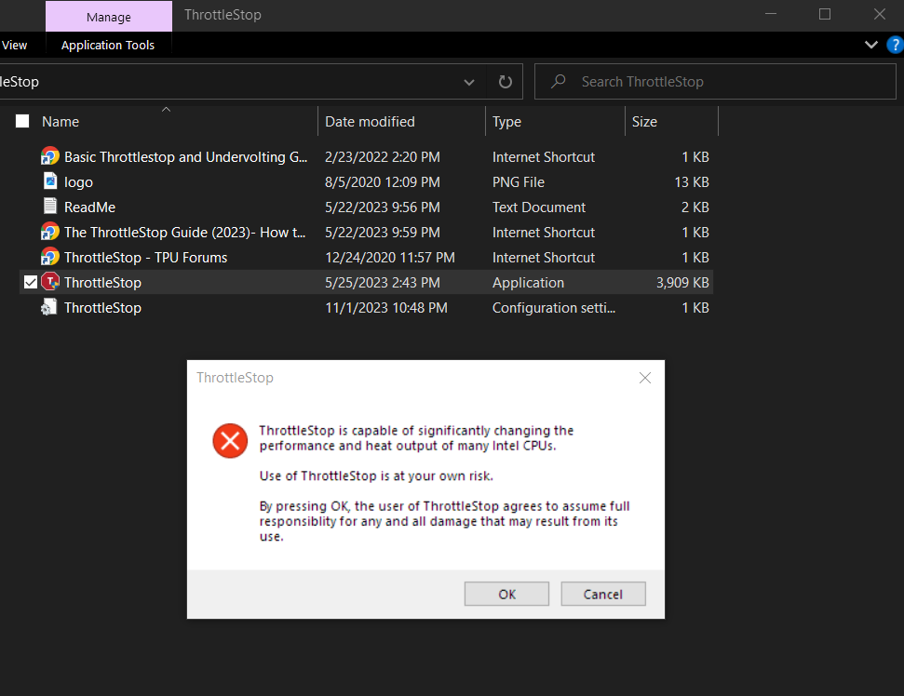Click 'Basic Throttlestop and Undervolting G...' name
This screenshot has width=904, height=696.
click(x=185, y=157)
